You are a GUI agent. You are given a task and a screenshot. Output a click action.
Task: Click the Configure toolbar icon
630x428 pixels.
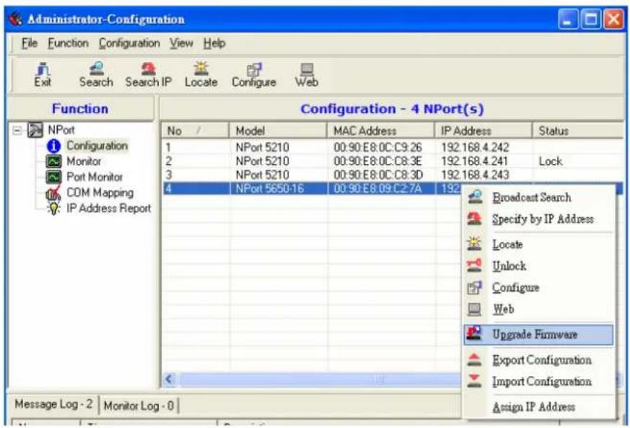[x=254, y=75]
